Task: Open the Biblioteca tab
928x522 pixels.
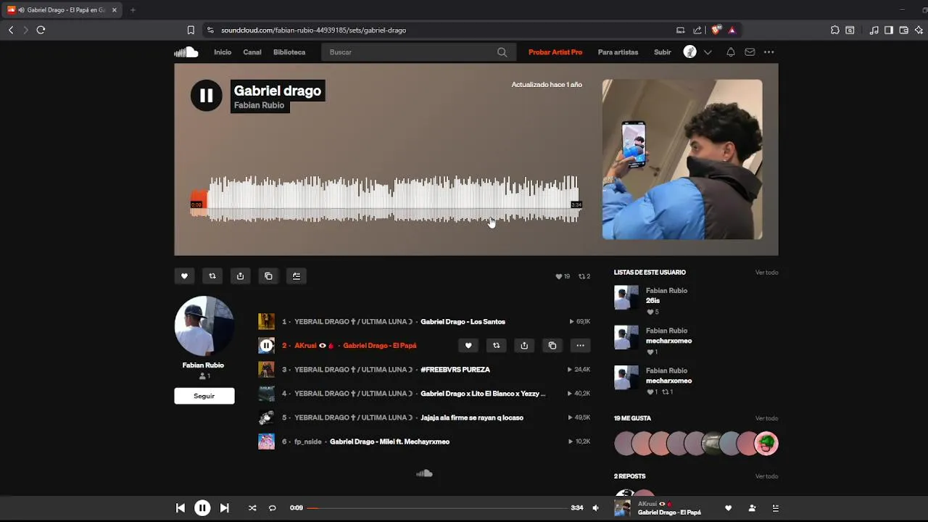Action: [289, 52]
